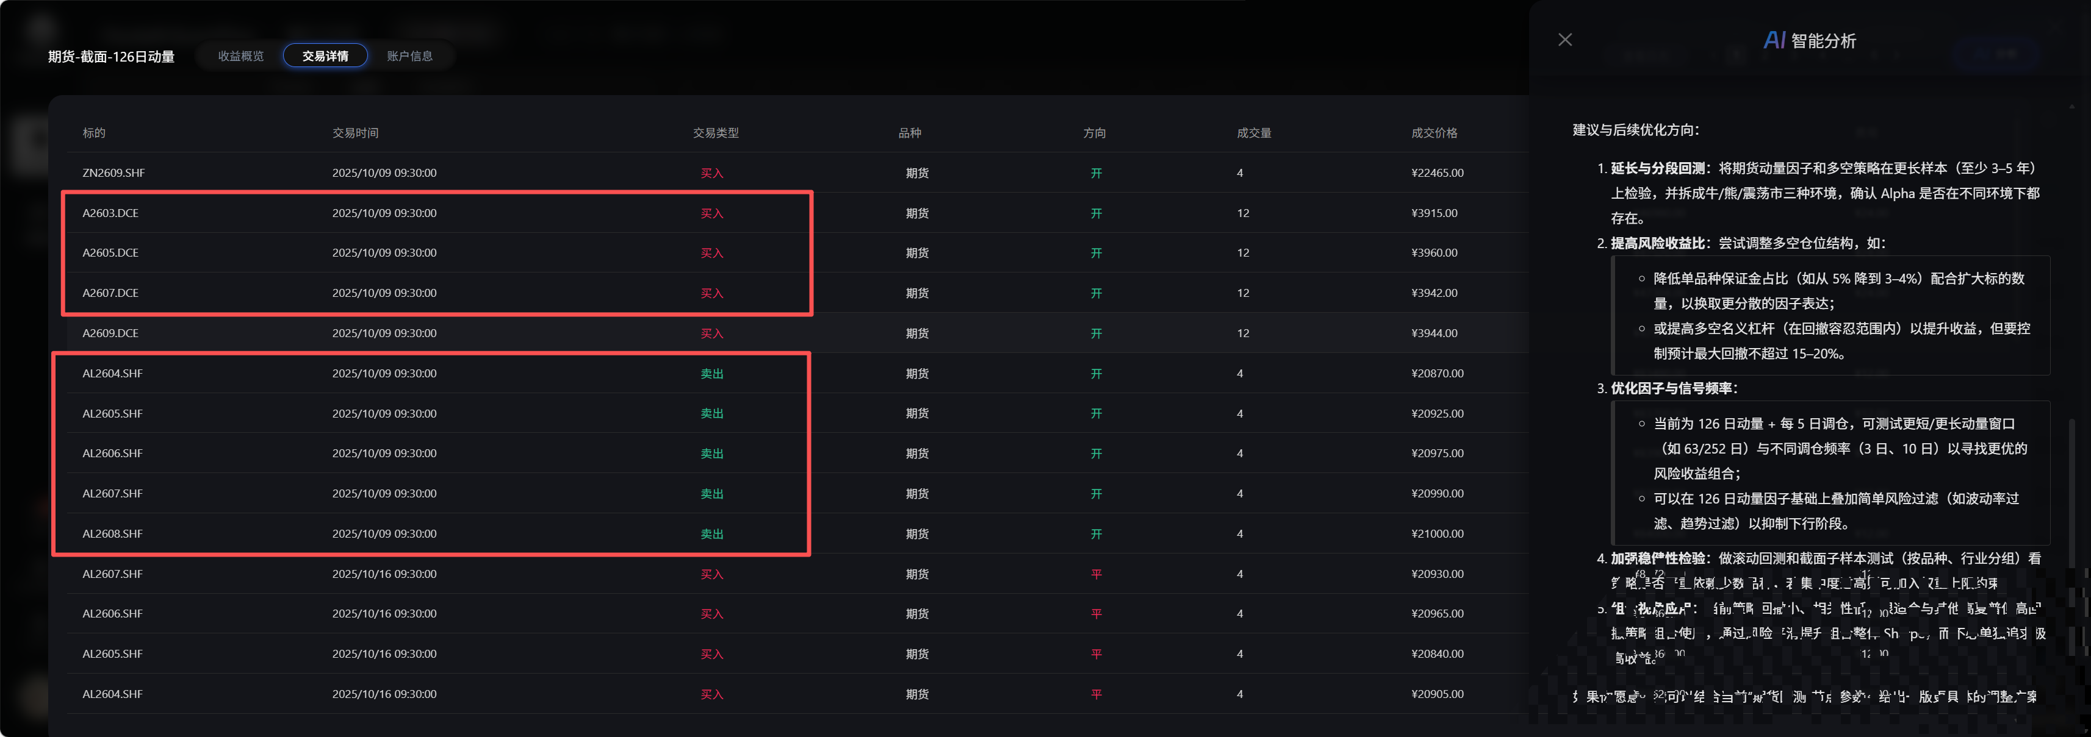Click the 期货-截面-126日动量 strategy title
The image size is (2091, 737).
(111, 57)
